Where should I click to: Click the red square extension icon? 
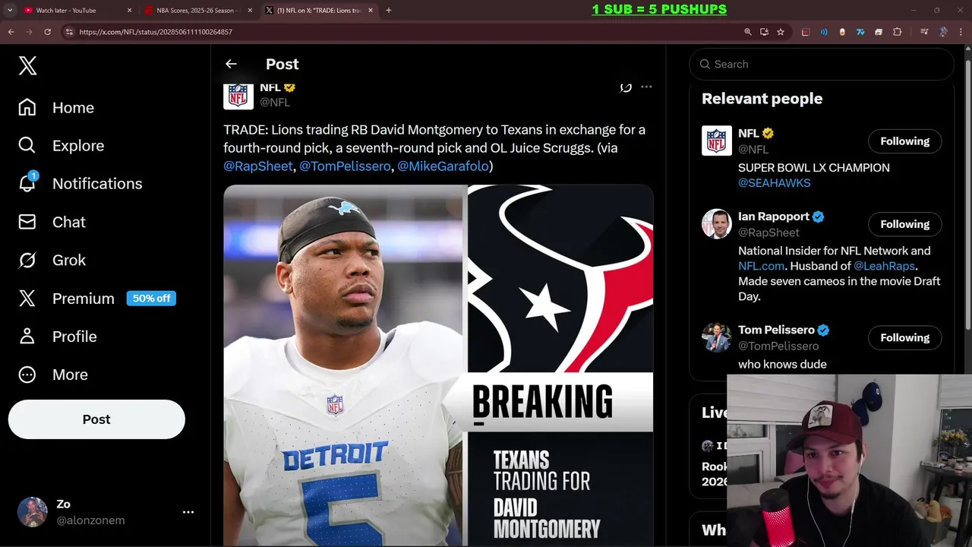click(806, 32)
